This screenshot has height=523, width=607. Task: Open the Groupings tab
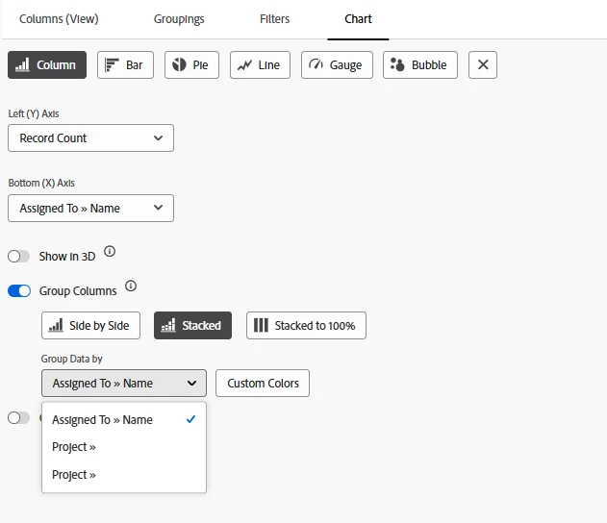tap(179, 19)
